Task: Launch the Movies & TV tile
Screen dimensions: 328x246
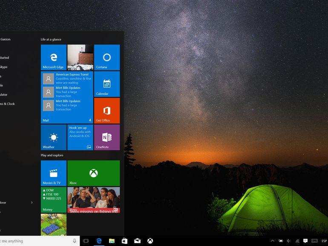Action: click(53, 173)
